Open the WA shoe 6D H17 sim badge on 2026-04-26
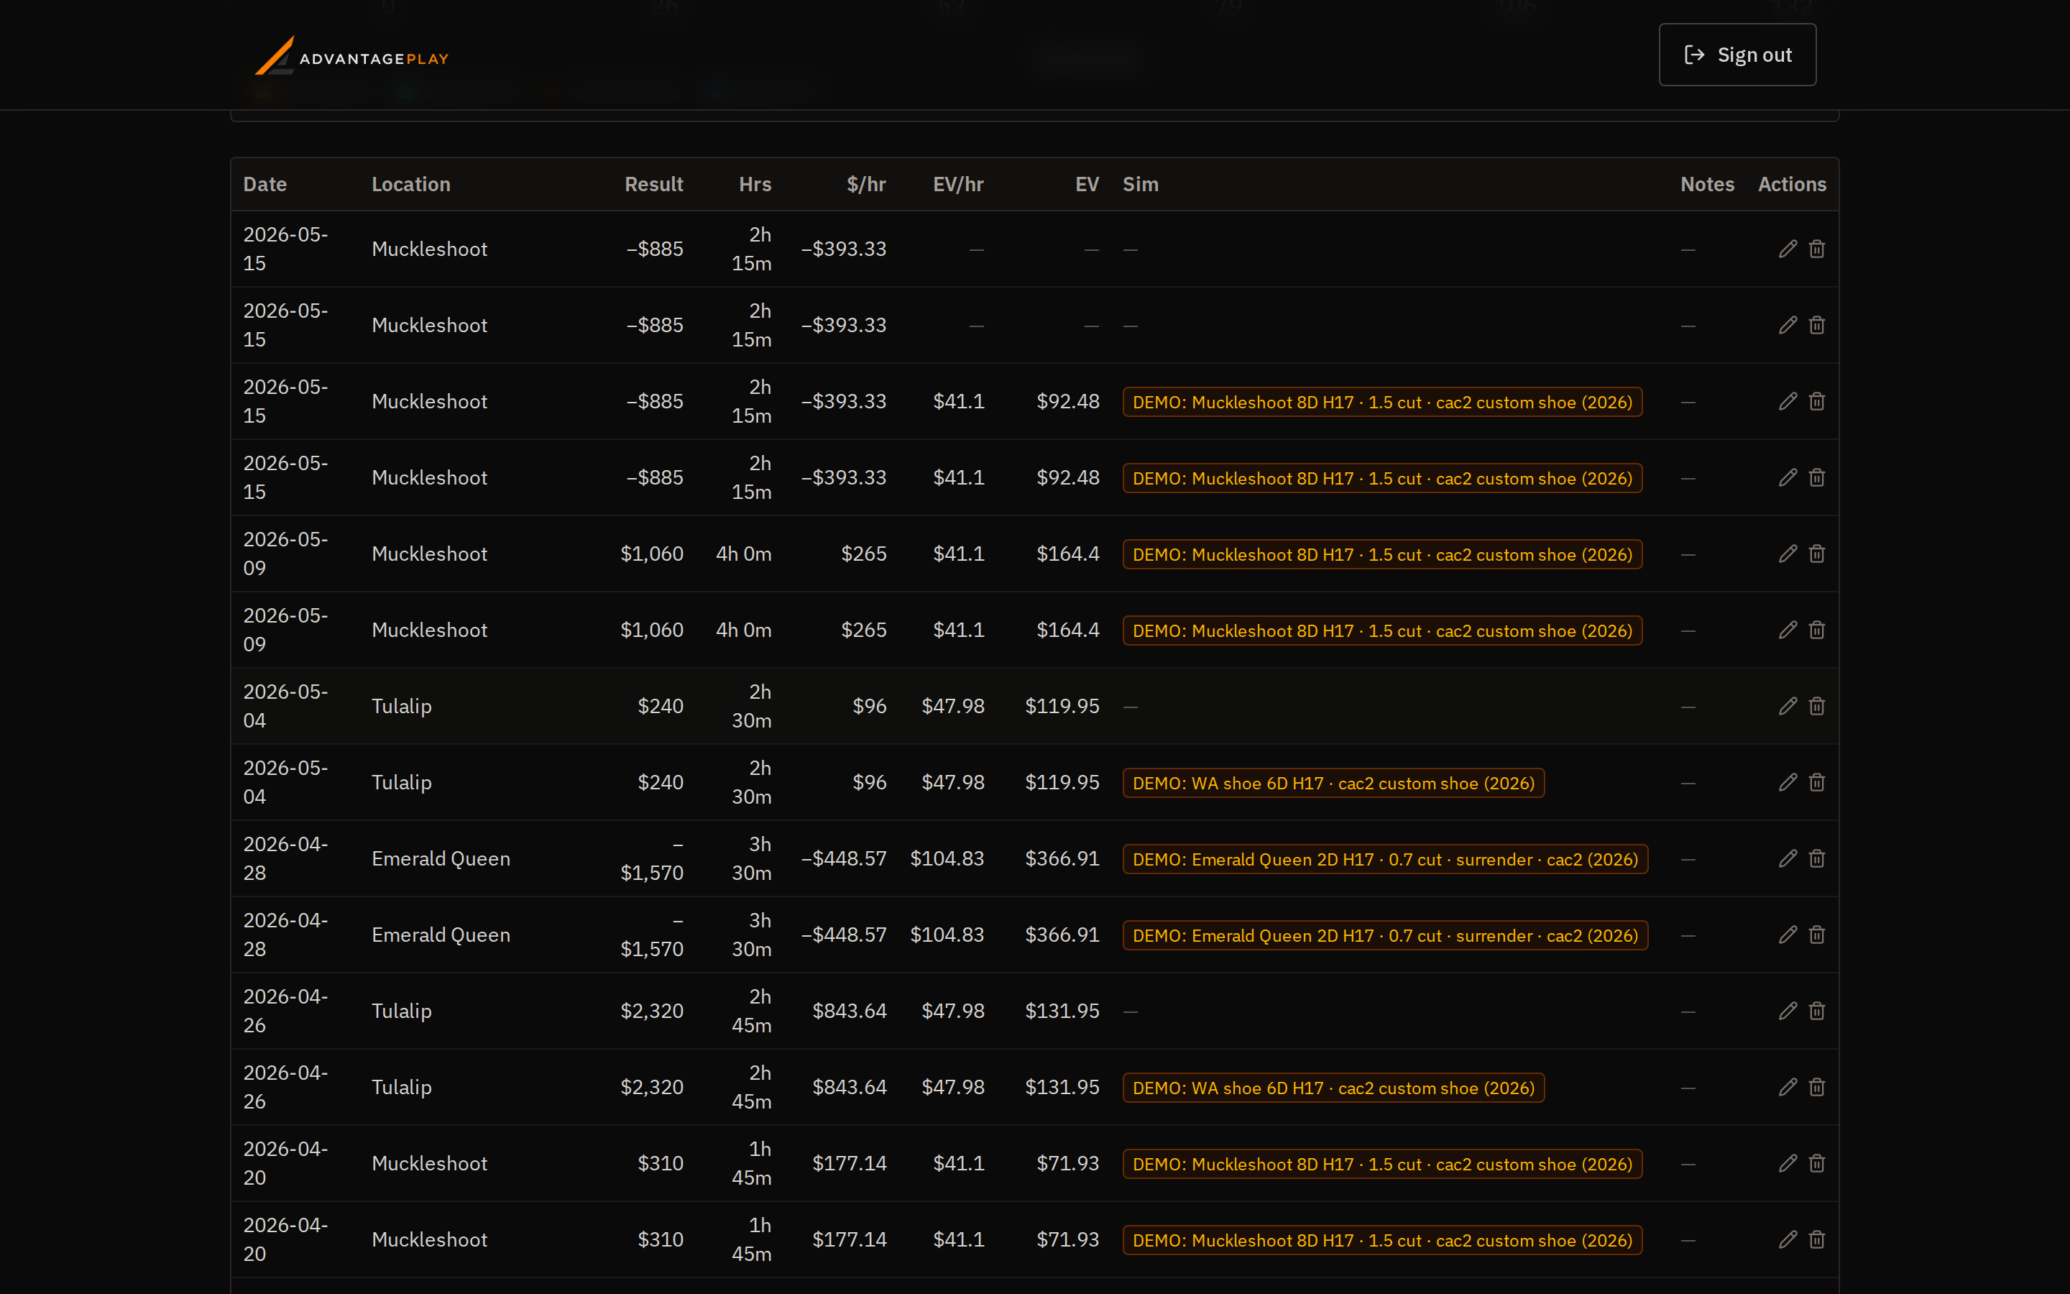 click(1333, 1088)
